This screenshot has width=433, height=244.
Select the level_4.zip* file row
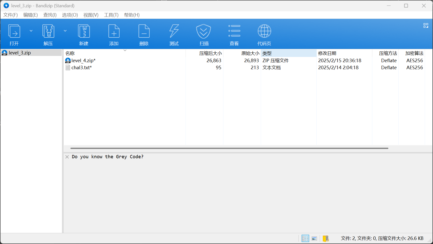(244, 60)
